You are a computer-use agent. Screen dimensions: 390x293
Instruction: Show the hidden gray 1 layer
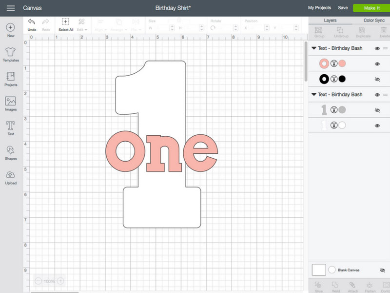[377, 110]
